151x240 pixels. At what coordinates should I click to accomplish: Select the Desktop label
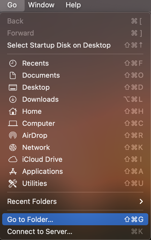point(36,87)
